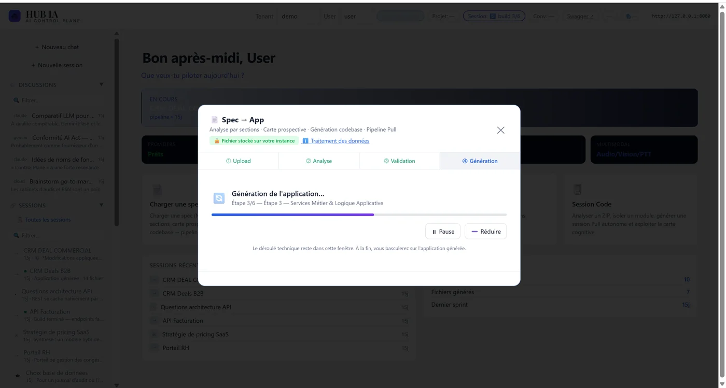Open the Session Code card
The height and width of the screenshot is (388, 726).
[631, 209]
